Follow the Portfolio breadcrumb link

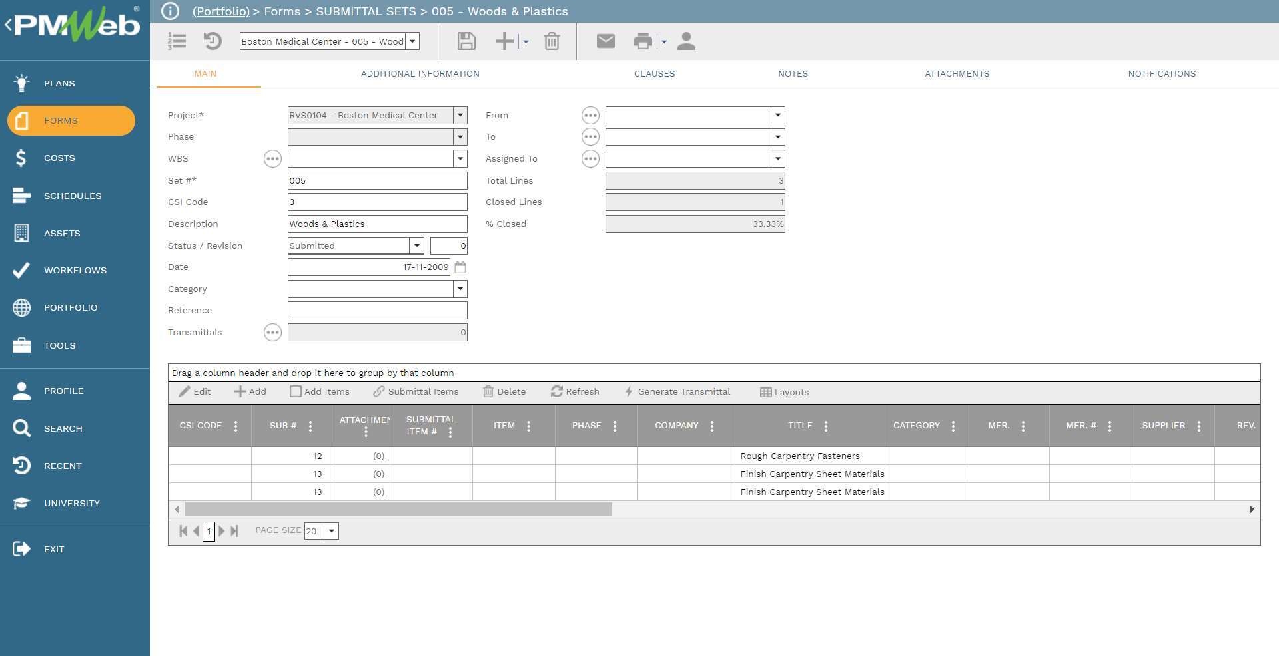pos(220,11)
